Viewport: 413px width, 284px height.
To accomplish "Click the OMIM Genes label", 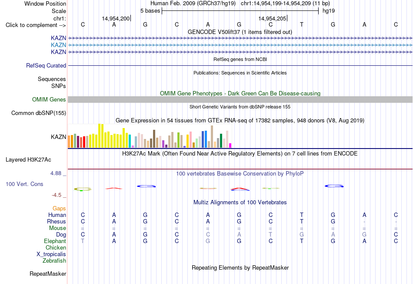I will [x=49, y=99].
